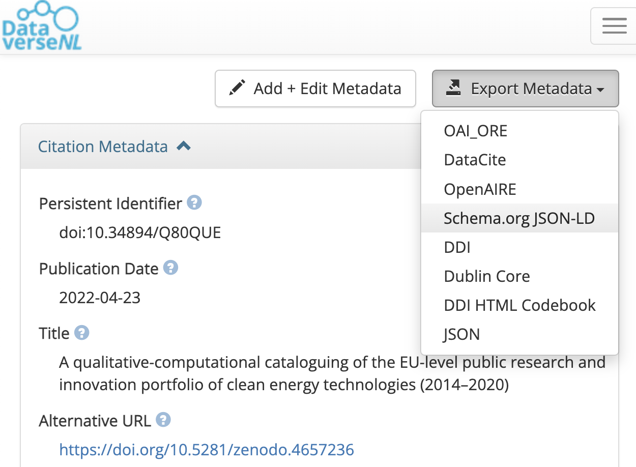This screenshot has width=636, height=467.
Task: Select DDI HTML Codebook export format
Action: click(x=519, y=305)
